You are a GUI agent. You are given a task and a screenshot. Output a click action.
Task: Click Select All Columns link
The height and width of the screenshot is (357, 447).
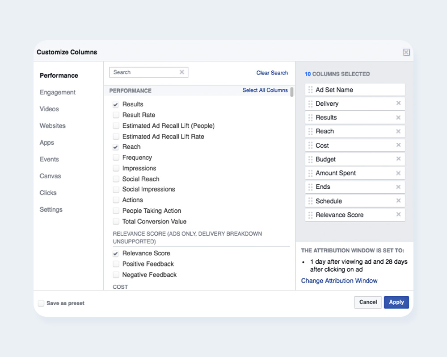pos(265,90)
